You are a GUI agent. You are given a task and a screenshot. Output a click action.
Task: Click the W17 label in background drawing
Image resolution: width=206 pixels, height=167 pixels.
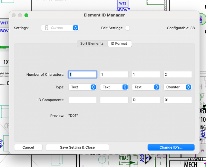(4, 23)
